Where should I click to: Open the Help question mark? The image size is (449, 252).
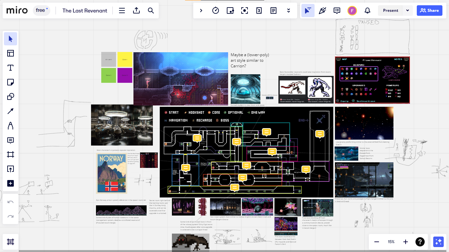[x=420, y=242]
